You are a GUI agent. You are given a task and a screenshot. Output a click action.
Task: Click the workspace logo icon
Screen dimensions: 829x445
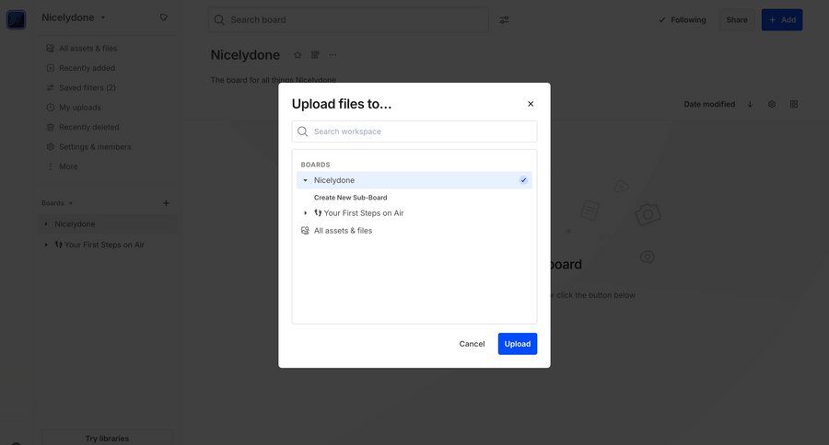pos(16,19)
